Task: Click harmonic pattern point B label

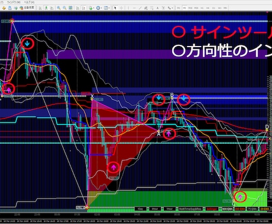Action: (x=172, y=95)
